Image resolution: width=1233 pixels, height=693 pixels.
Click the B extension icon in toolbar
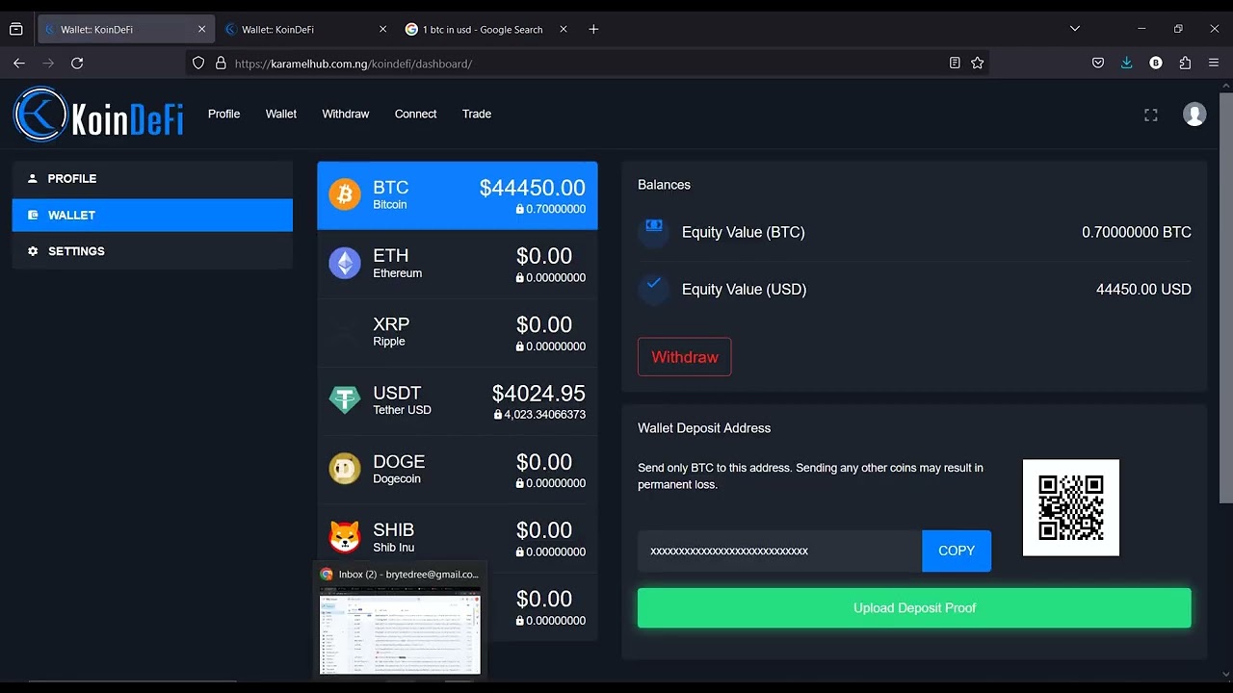coord(1156,63)
